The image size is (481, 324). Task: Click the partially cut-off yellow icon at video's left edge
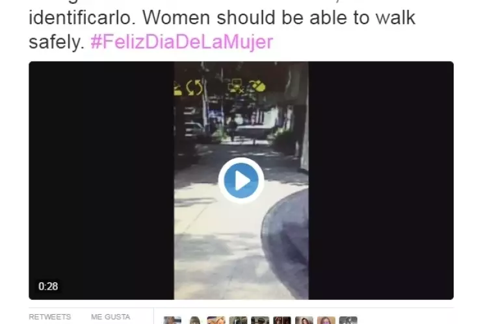click(178, 89)
